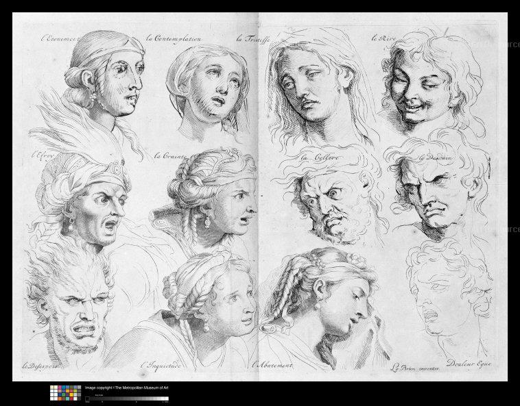
Task: Click the "le Dedain" caption
Action: point(434,157)
